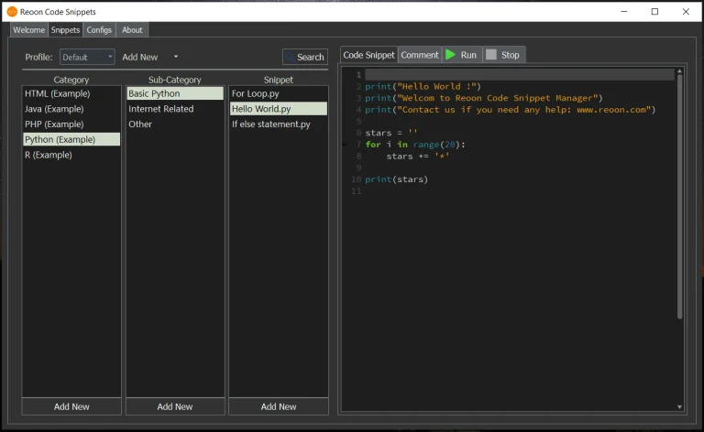Click Add New under Sub-Category list
This screenshot has width=704, height=432.
(175, 406)
